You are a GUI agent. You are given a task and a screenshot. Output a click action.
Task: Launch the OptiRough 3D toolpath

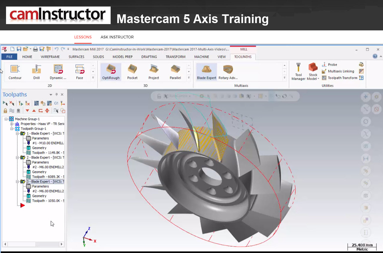pos(111,72)
